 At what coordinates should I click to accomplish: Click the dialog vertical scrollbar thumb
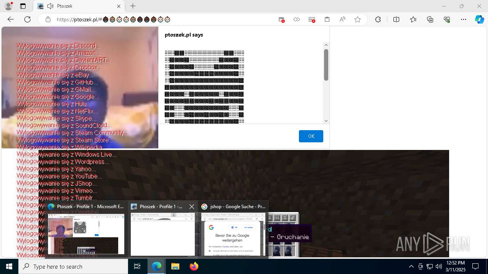pos(326,65)
